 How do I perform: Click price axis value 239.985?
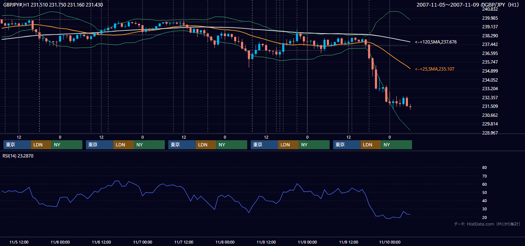click(x=490, y=18)
